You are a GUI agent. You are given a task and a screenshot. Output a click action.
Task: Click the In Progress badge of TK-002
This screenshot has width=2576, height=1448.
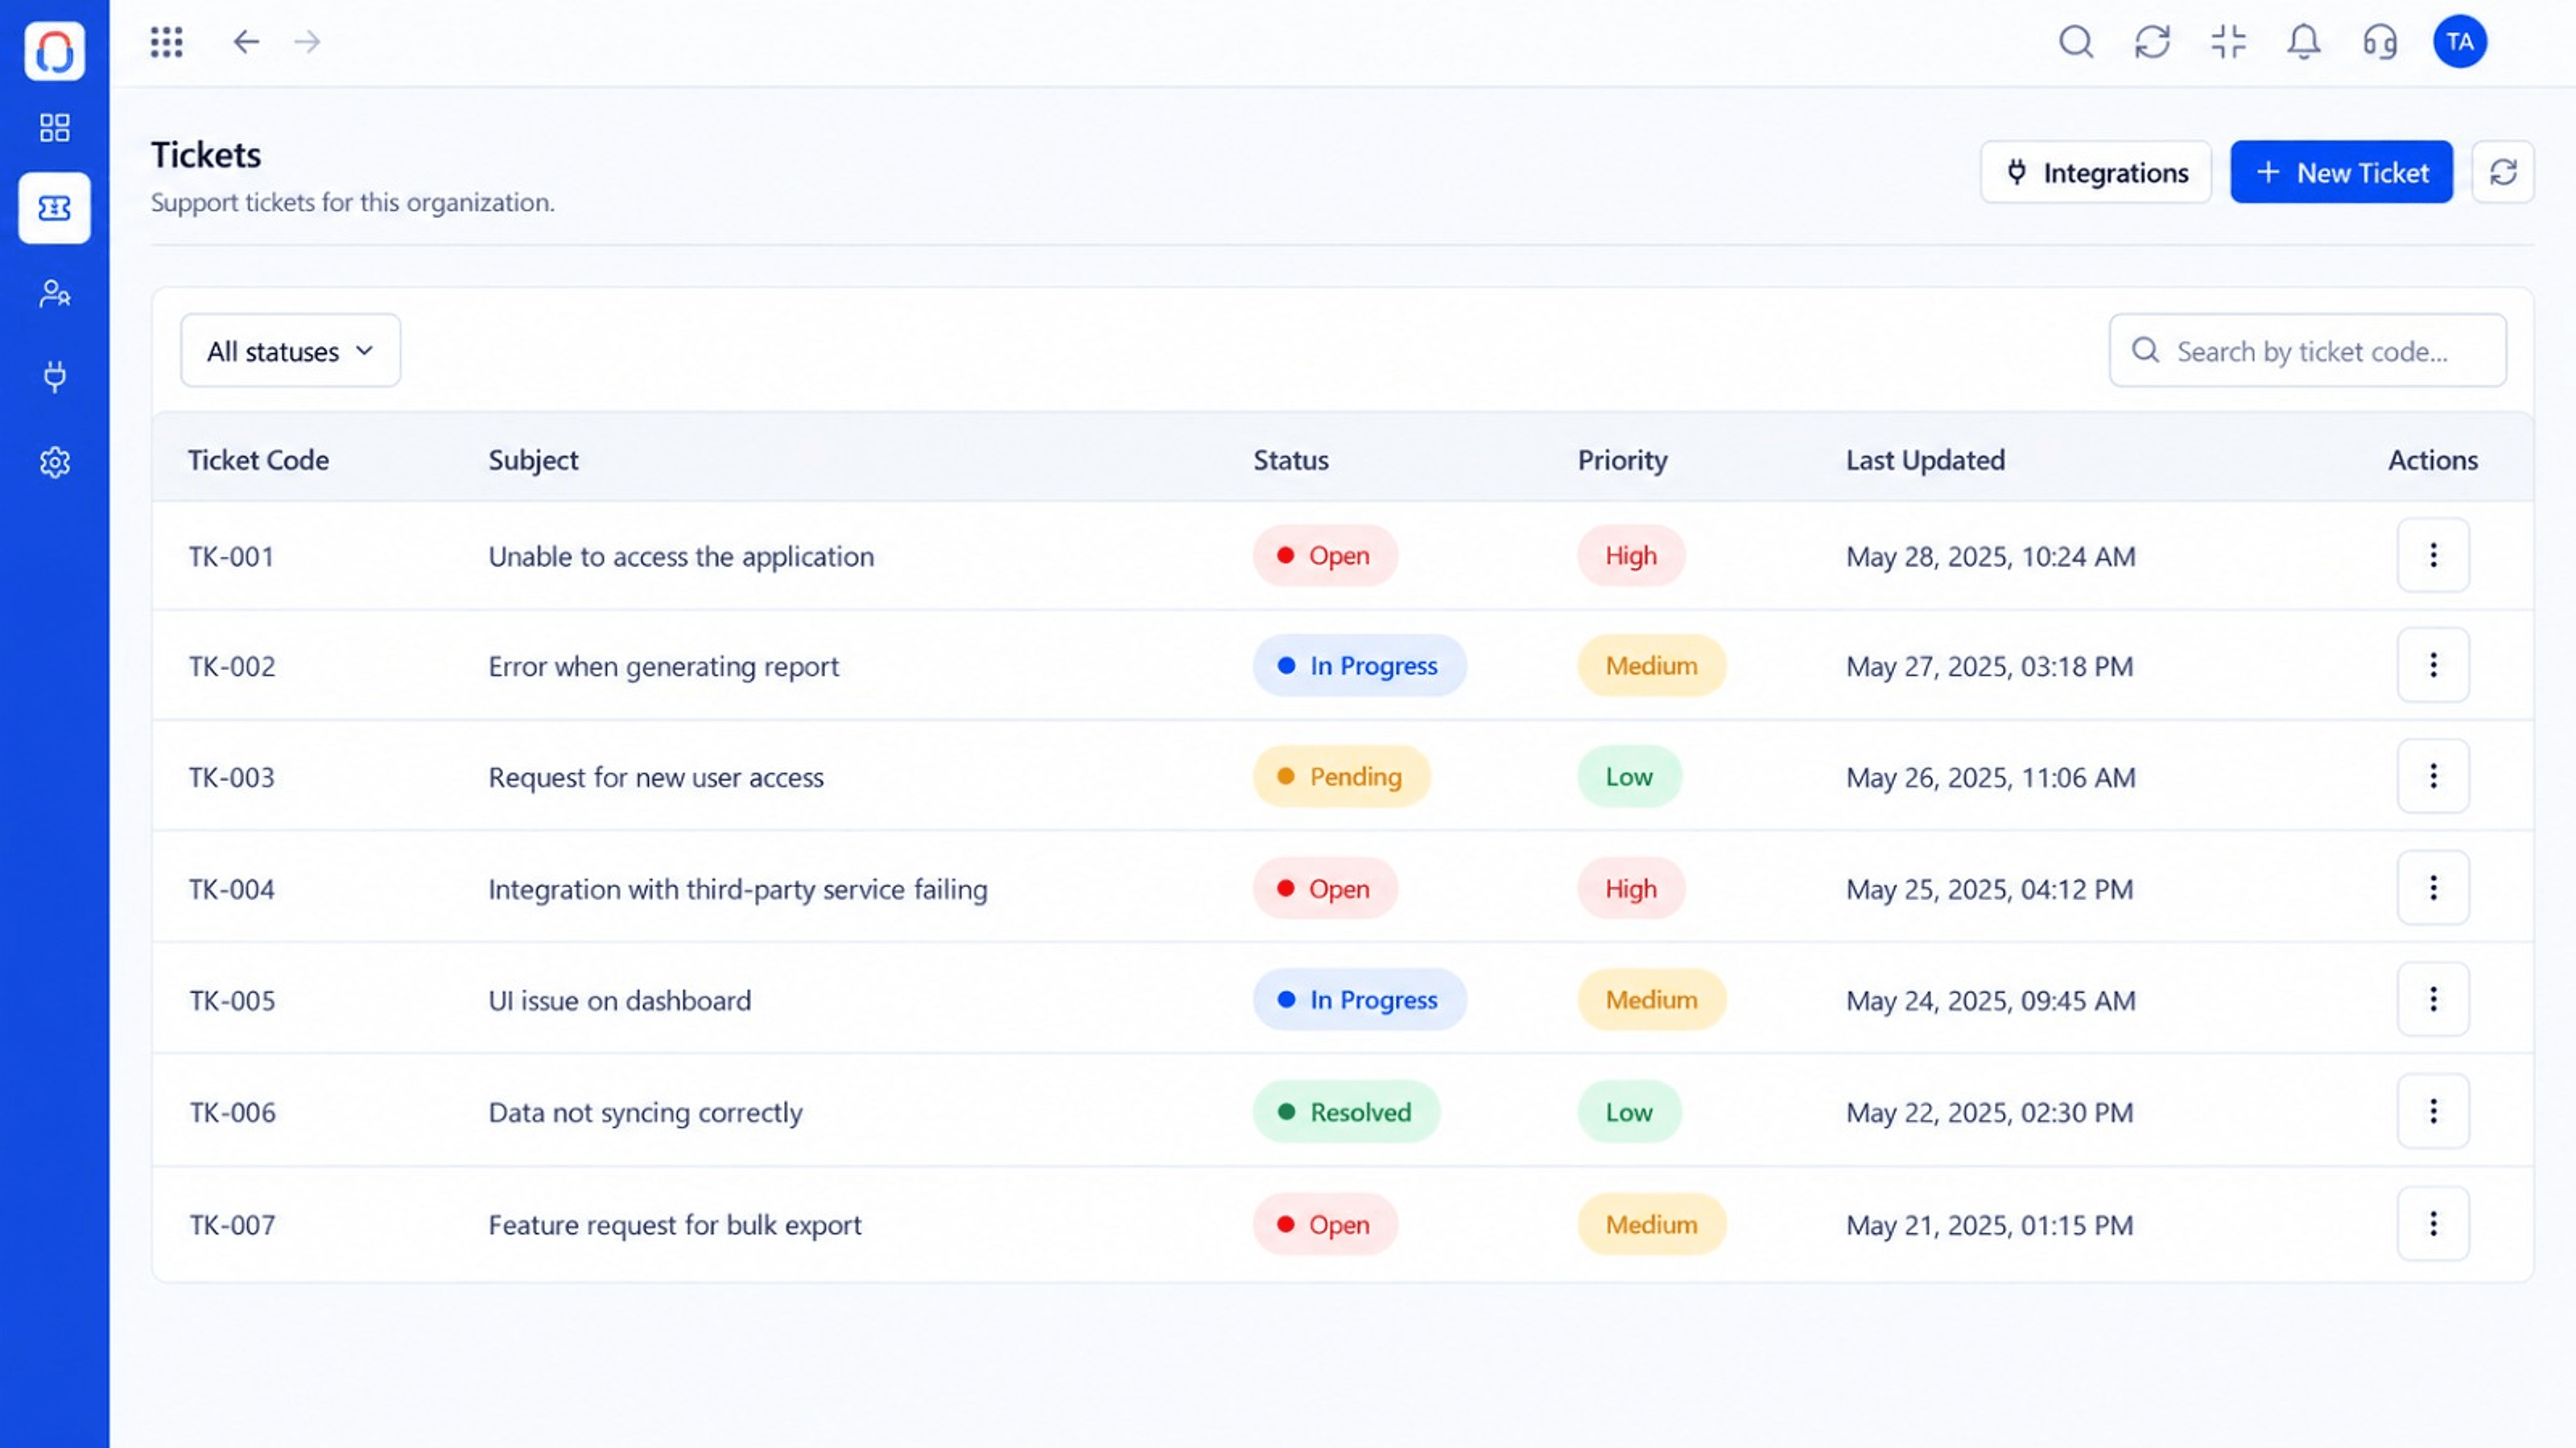[1359, 664]
